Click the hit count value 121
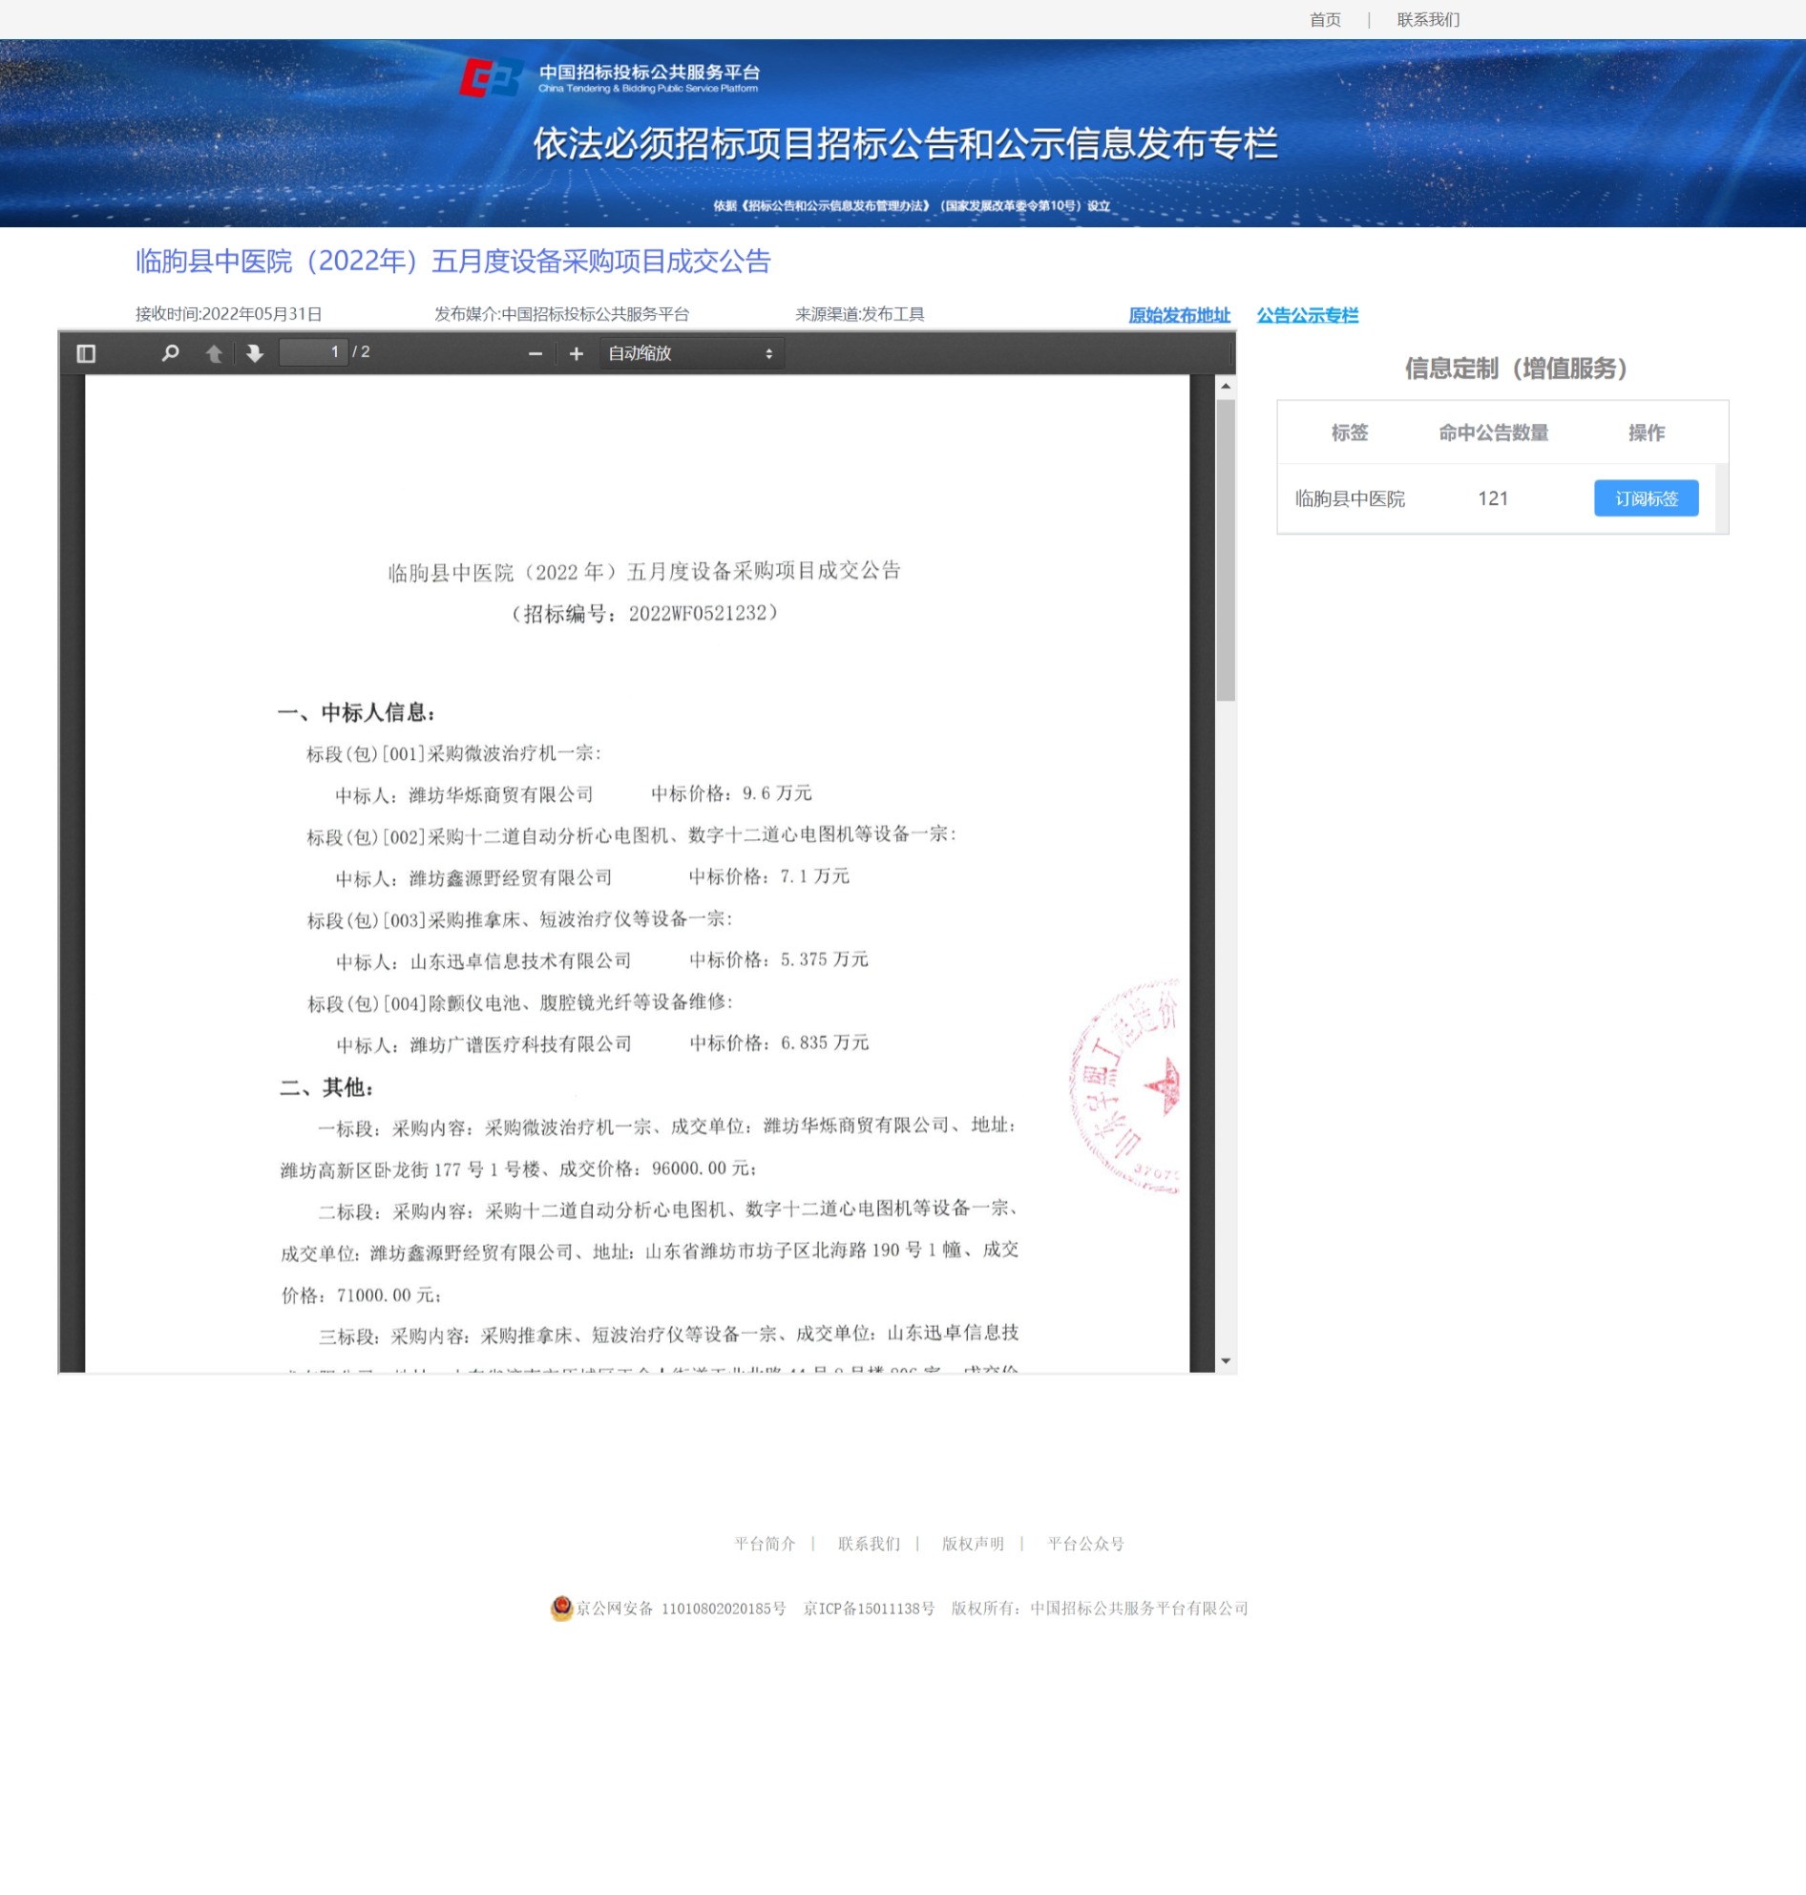This screenshot has height=1895, width=1806. coord(1492,497)
